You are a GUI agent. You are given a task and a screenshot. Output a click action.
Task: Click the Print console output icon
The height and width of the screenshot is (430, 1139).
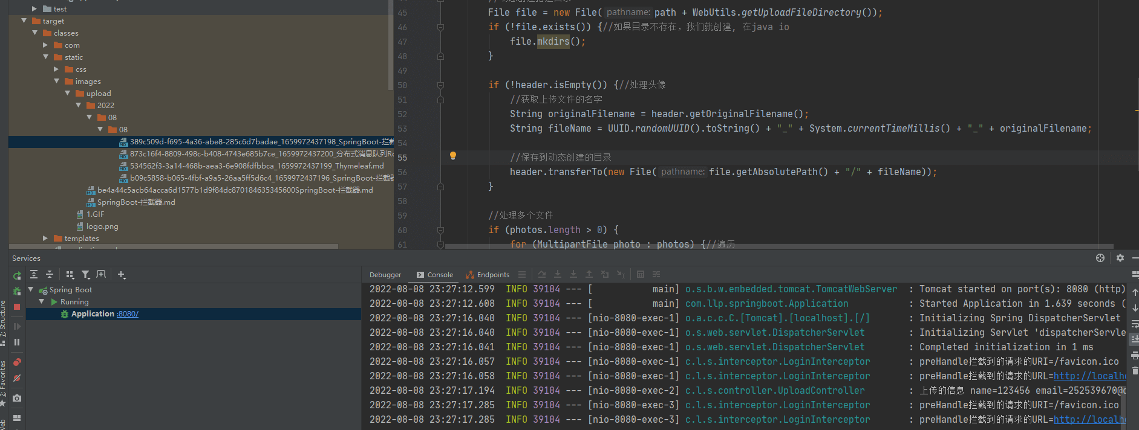point(1135,355)
